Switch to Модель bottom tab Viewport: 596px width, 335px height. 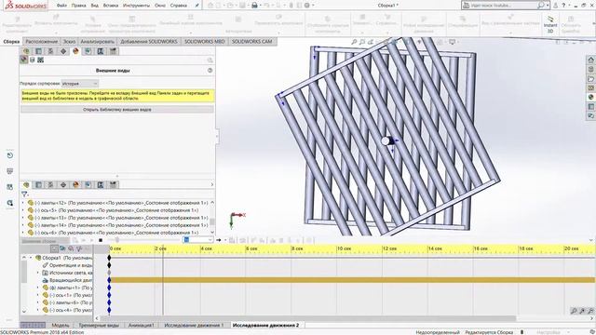61,325
